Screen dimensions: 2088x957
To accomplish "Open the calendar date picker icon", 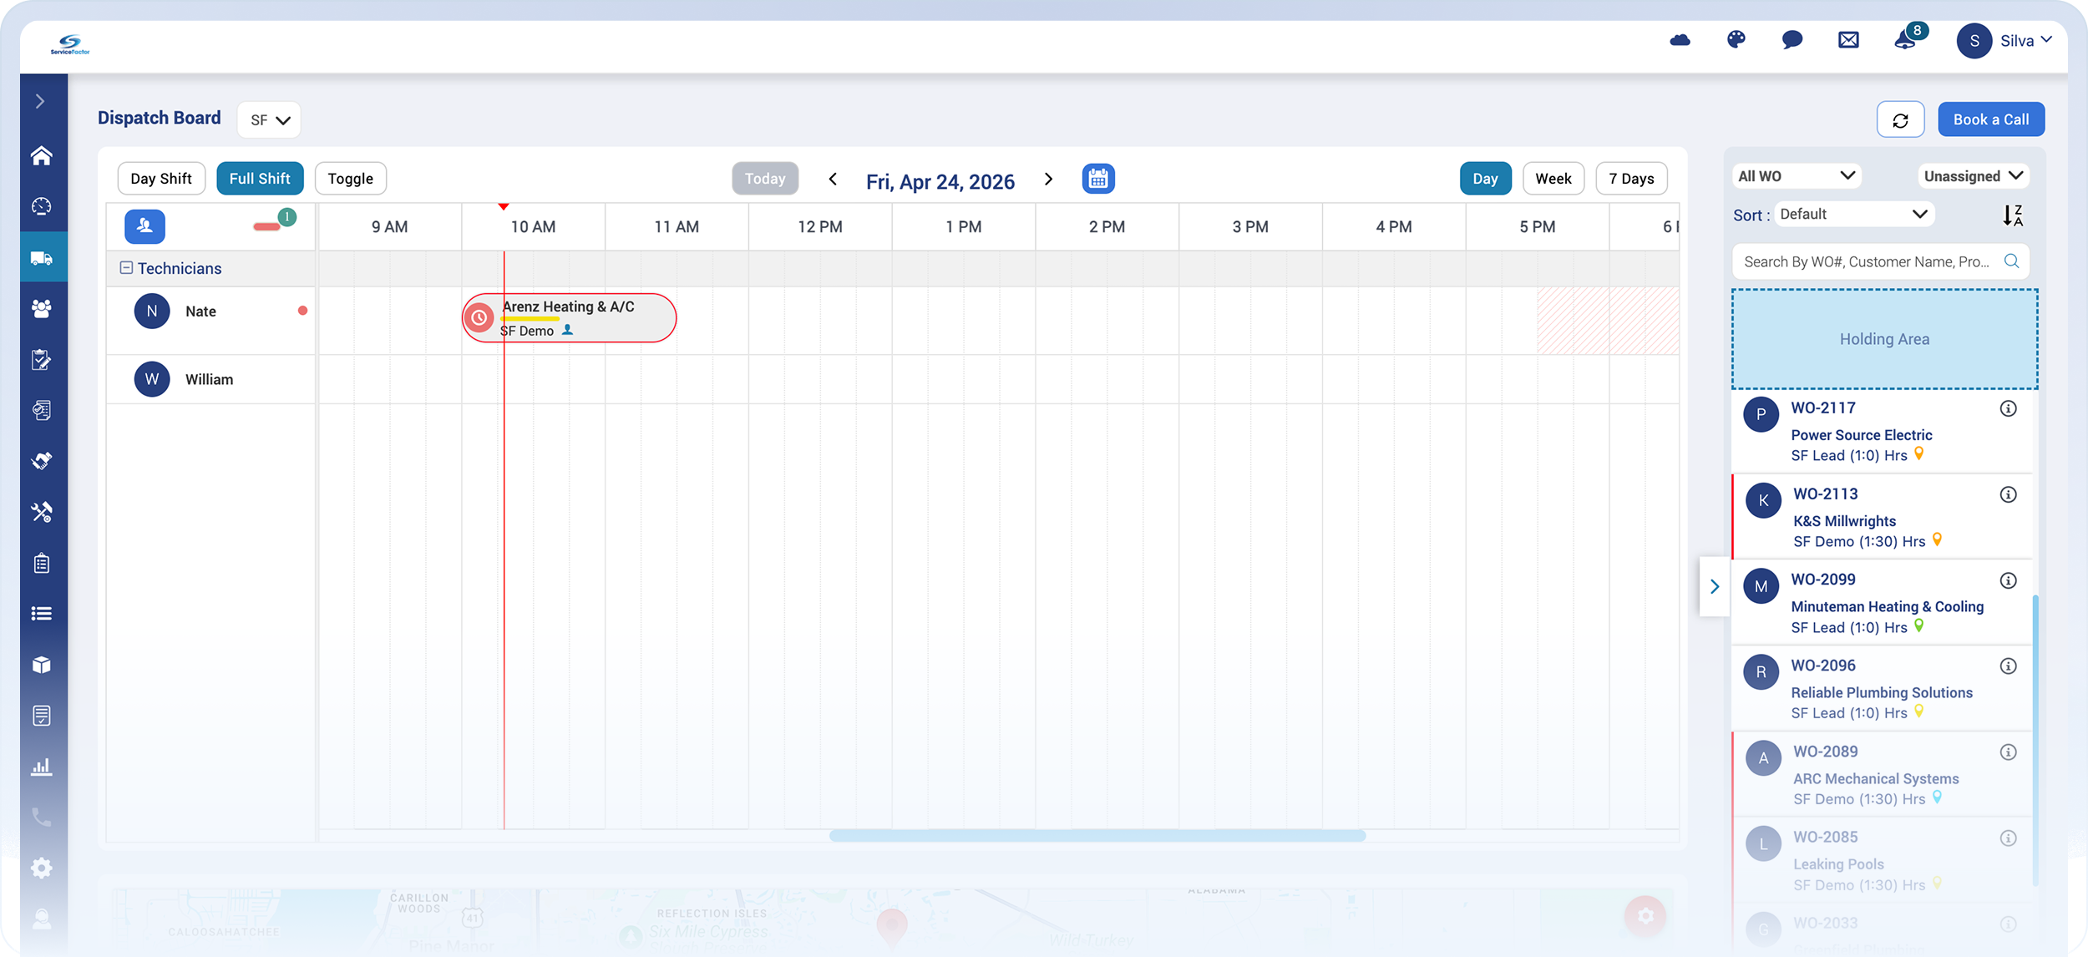I will point(1098,179).
